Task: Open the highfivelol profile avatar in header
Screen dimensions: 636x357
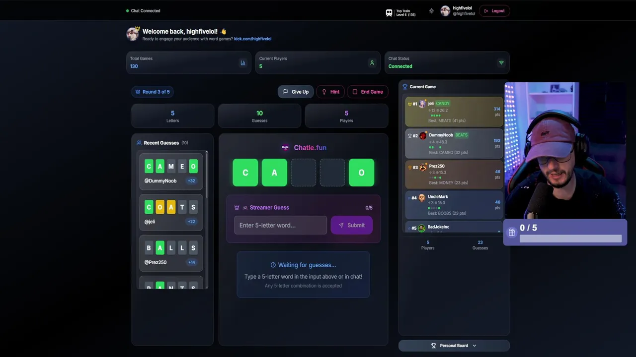Action: coord(445,11)
